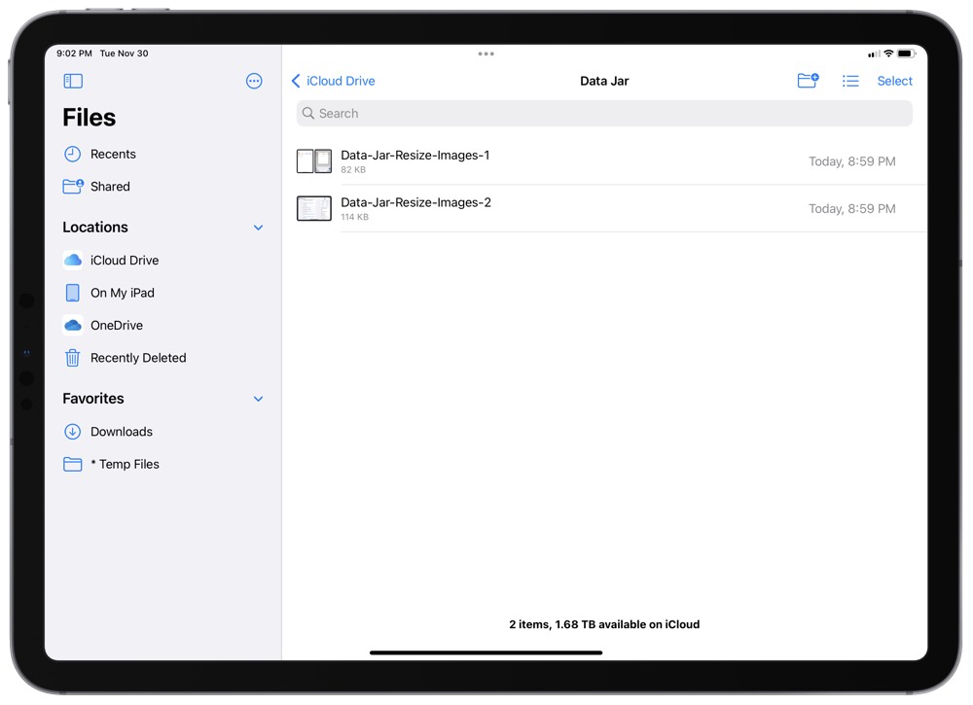Open the more options ellipsis in the sidebar
This screenshot has width=973, height=705.
254,81
